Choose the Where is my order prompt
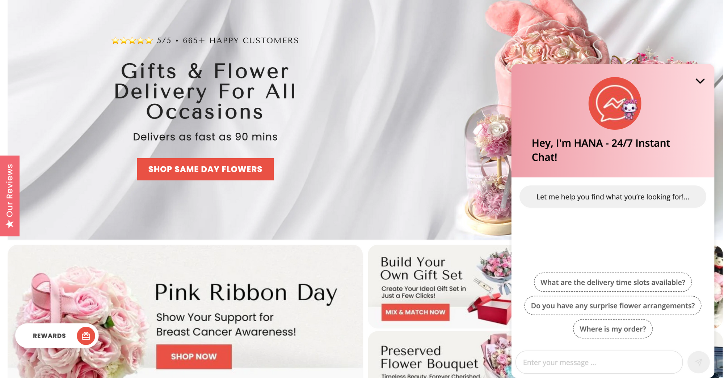This screenshot has width=724, height=378. (x=613, y=329)
